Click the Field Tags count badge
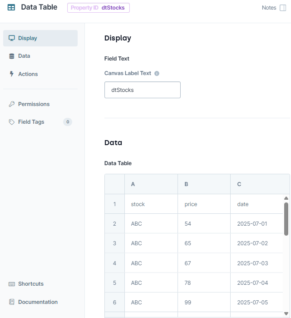 [x=68, y=122]
